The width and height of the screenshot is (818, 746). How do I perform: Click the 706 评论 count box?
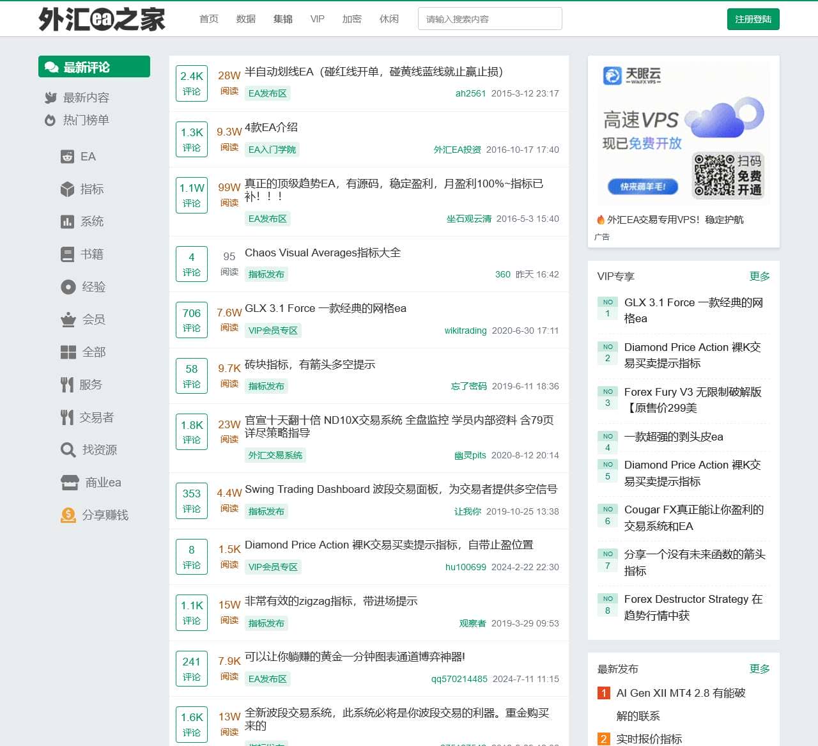192,320
